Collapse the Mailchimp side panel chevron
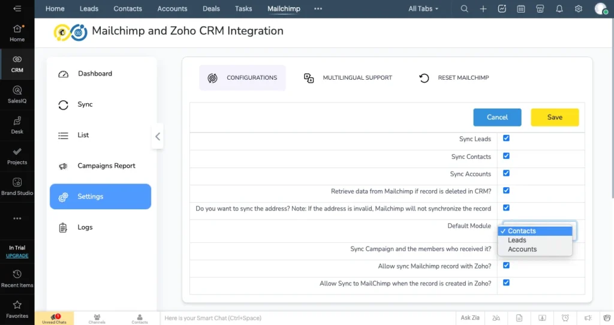The height and width of the screenshot is (325, 614). coord(158,136)
